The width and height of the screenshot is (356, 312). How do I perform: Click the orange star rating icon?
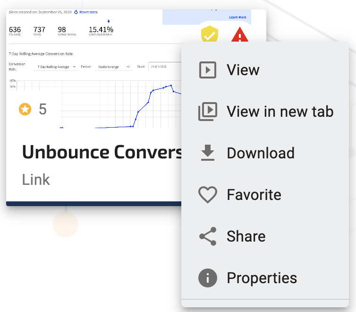tap(25, 109)
